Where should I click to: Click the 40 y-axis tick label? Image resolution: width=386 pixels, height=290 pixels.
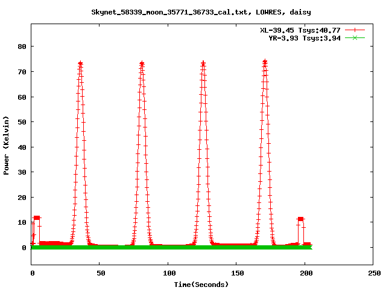(x=22, y=147)
